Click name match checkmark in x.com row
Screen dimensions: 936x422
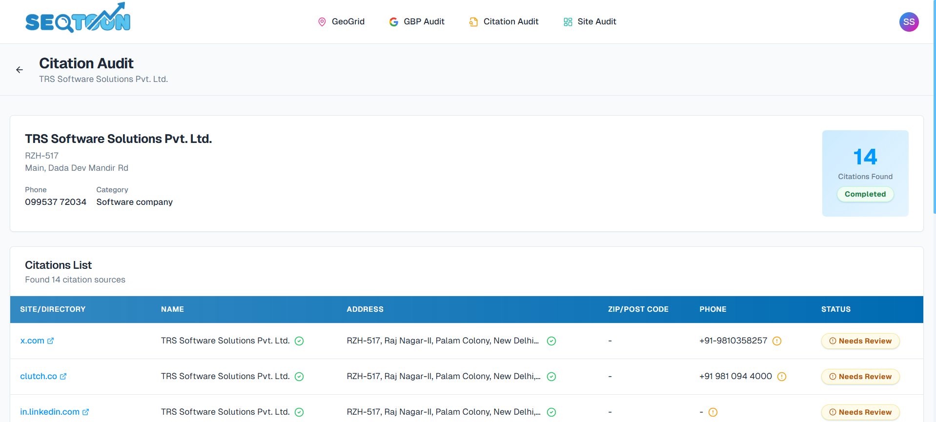[299, 341]
